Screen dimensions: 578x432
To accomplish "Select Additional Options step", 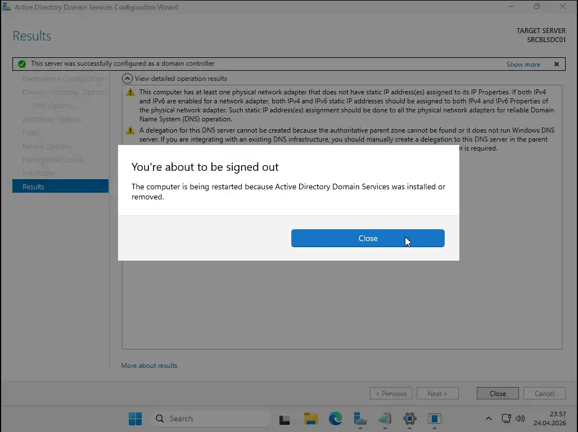I will tap(52, 119).
